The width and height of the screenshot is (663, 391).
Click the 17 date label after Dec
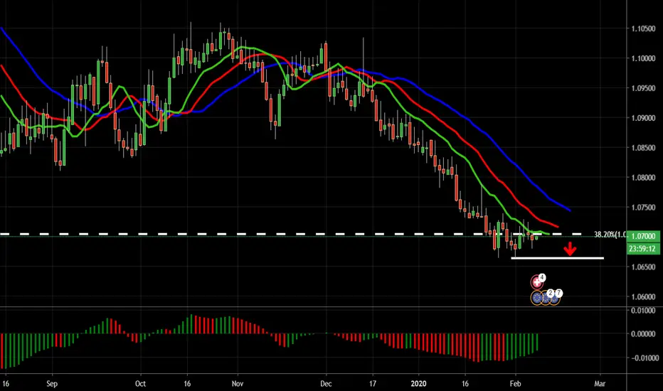(x=373, y=384)
